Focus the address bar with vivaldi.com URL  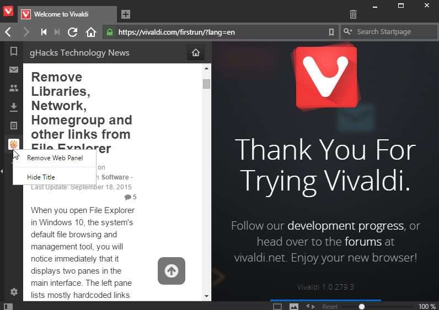click(x=220, y=32)
